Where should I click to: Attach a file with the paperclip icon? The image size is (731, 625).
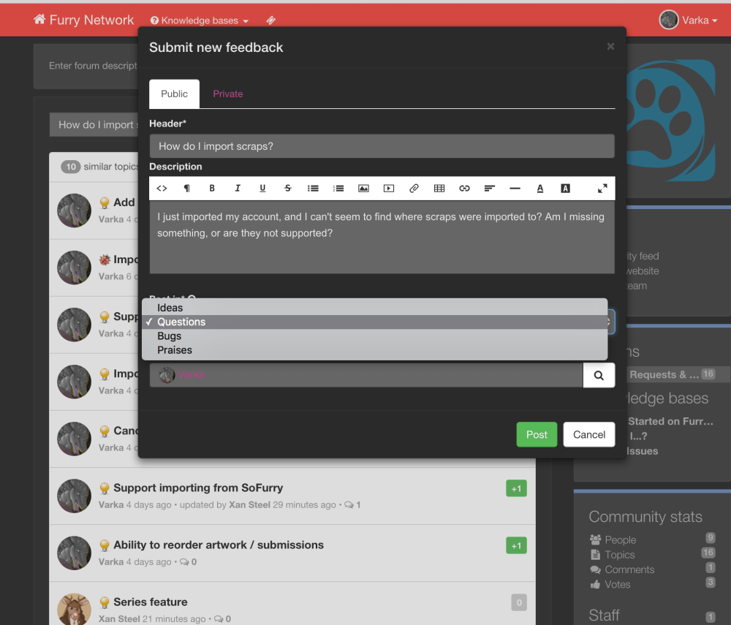pos(414,188)
